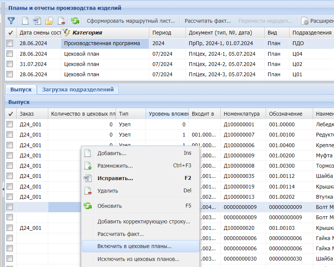Switch to the Загрузка подразделений tab
Viewport: 334px width, 267px height.
78,90
